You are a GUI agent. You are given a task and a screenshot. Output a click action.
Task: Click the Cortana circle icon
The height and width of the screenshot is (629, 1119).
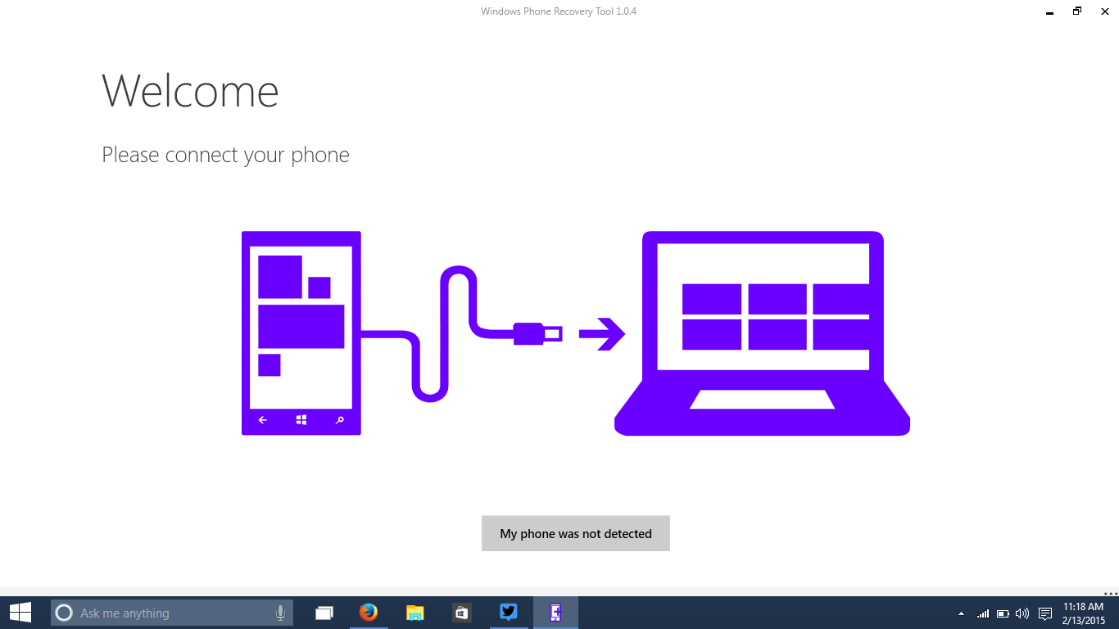point(64,613)
